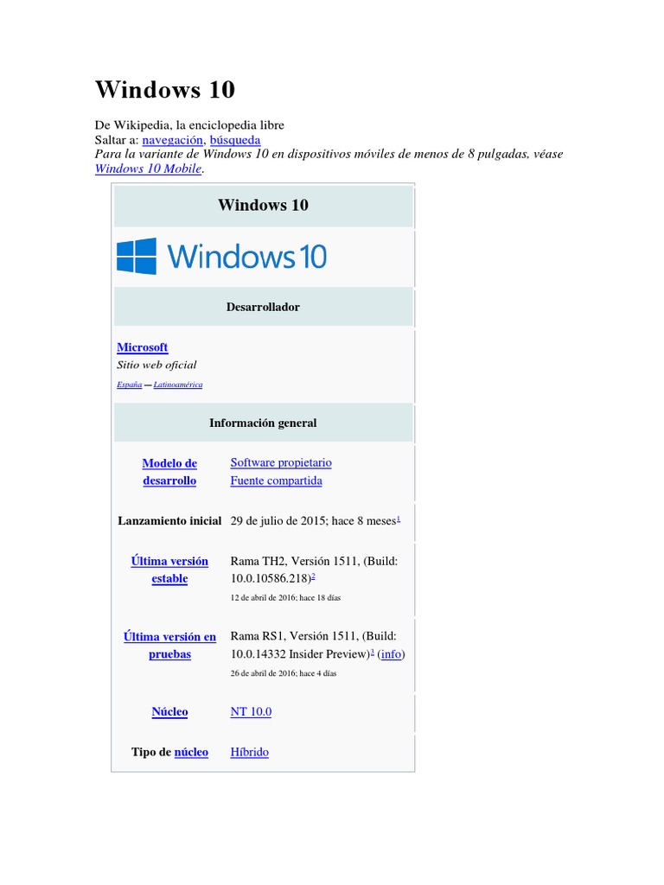This screenshot has height=885, width=664.
Task: Follow the búsqueda skip link
Action: click(235, 140)
